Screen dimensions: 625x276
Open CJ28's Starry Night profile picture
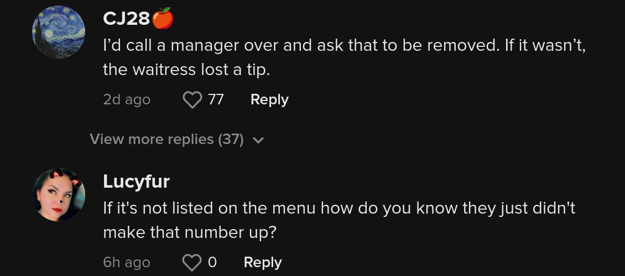coord(58,32)
